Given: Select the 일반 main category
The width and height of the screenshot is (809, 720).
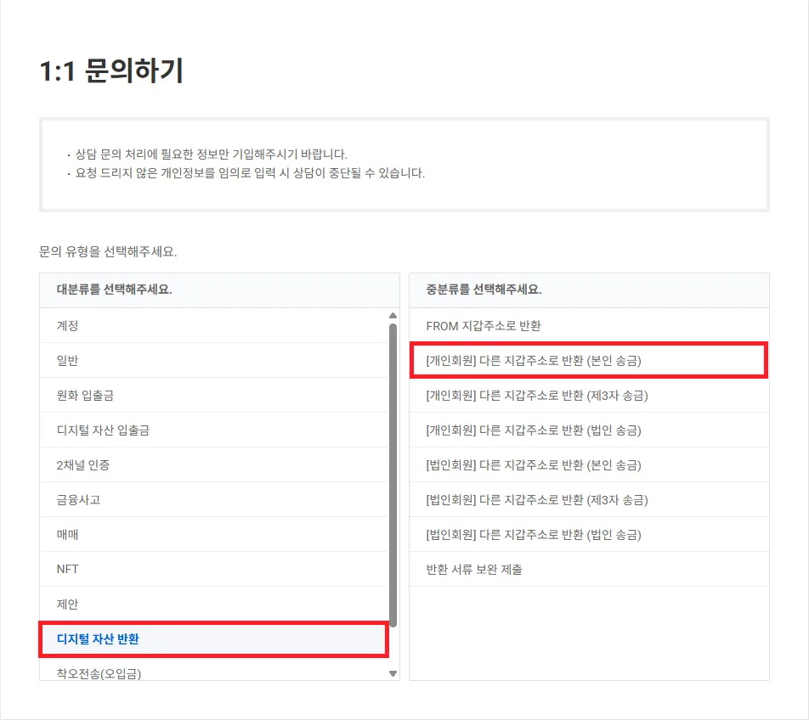Looking at the screenshot, I should coord(213,360).
